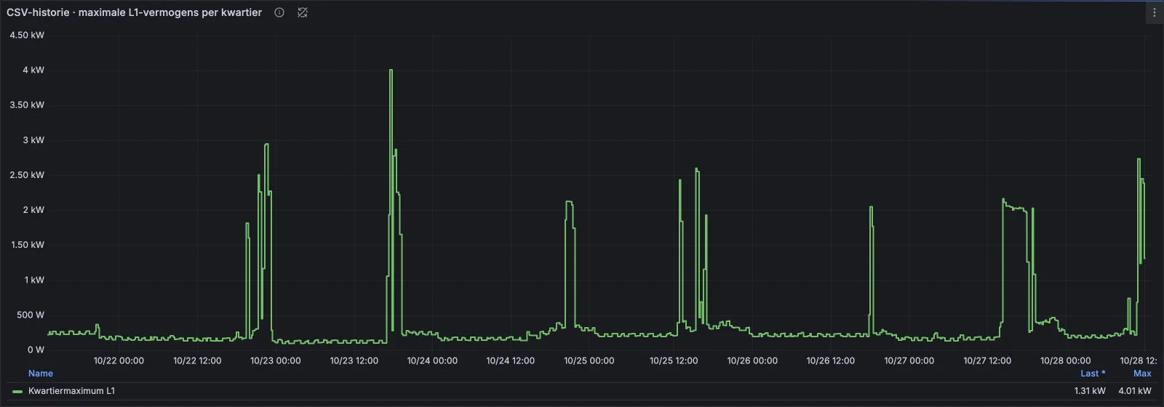Image resolution: width=1164 pixels, height=407 pixels.
Task: Click the y-axis label 3 kW
Action: [33, 140]
